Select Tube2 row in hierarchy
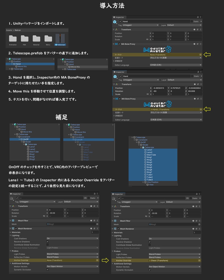The width and height of the screenshot is (224, 280). point(153,177)
